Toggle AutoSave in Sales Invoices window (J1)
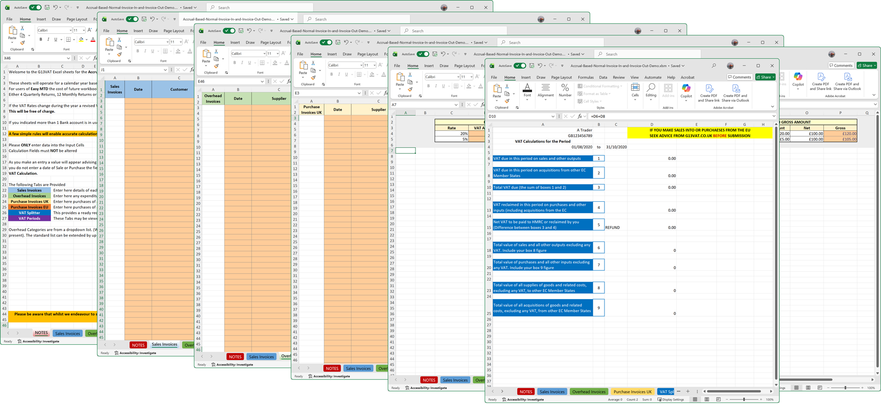Viewport: 881px width, 404px height. point(132,19)
